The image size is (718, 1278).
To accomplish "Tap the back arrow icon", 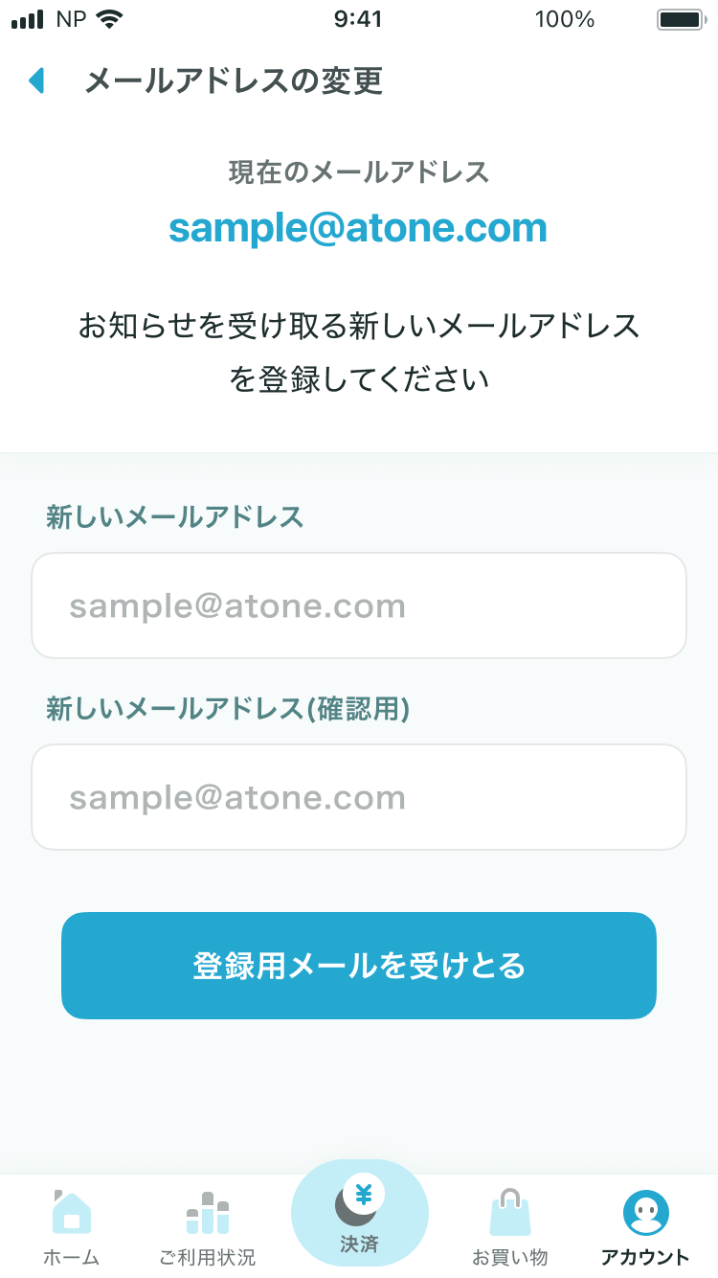I will [37, 80].
